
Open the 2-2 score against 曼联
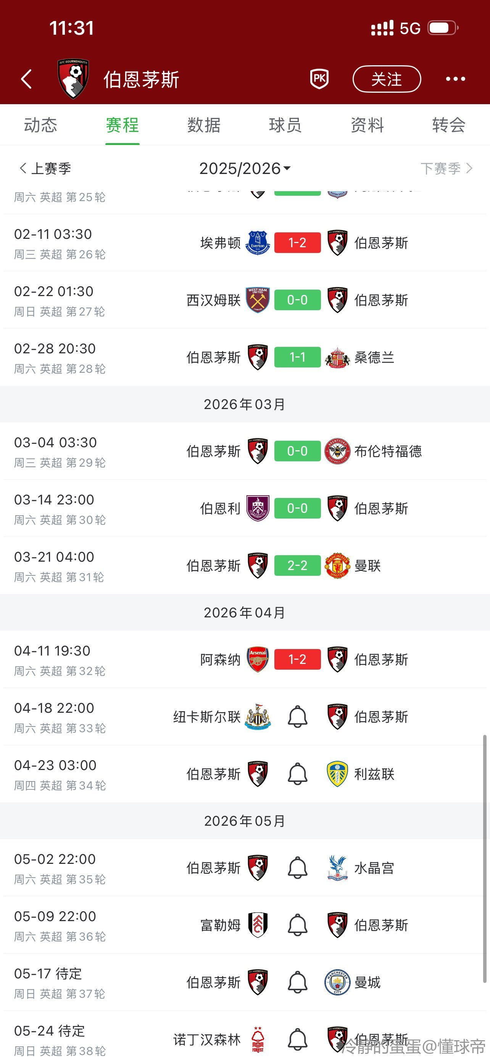point(297,566)
